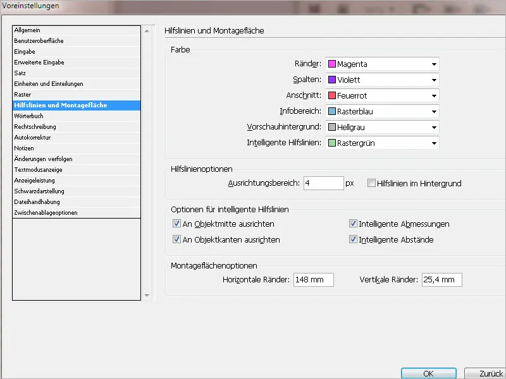Screen dimensions: 506x379
Task: Select the Satz category
Action: click(77, 73)
